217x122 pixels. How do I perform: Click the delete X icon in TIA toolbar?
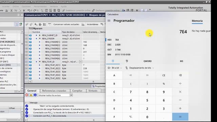point(24,11)
